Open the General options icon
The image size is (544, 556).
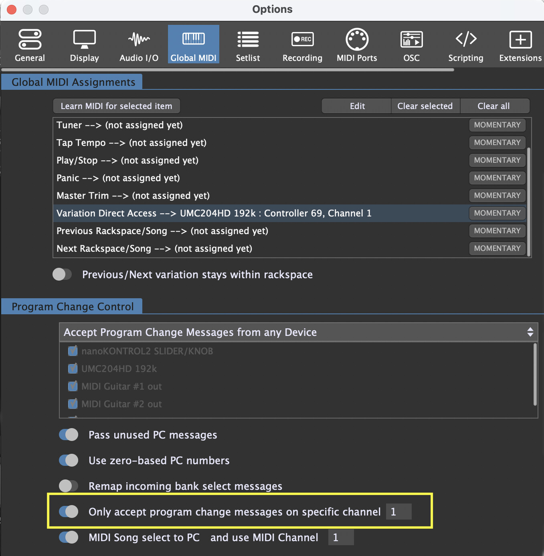(30, 45)
